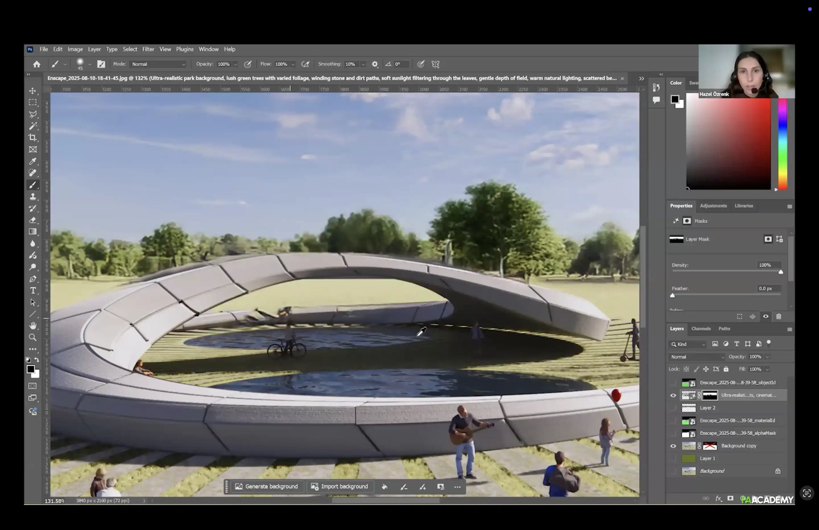Screen dimensions: 819x530
Task: Toggle symmetry paint butterfly icon
Action: click(x=435, y=64)
